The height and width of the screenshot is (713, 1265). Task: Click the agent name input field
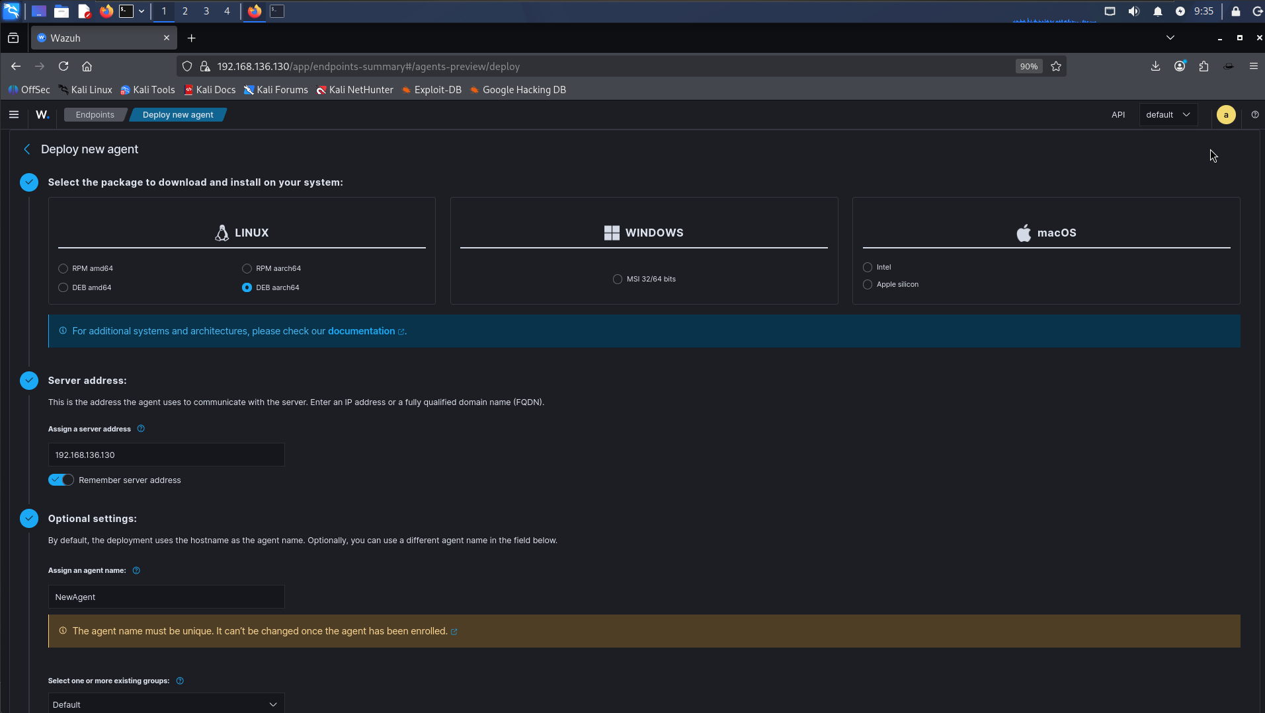tap(166, 597)
